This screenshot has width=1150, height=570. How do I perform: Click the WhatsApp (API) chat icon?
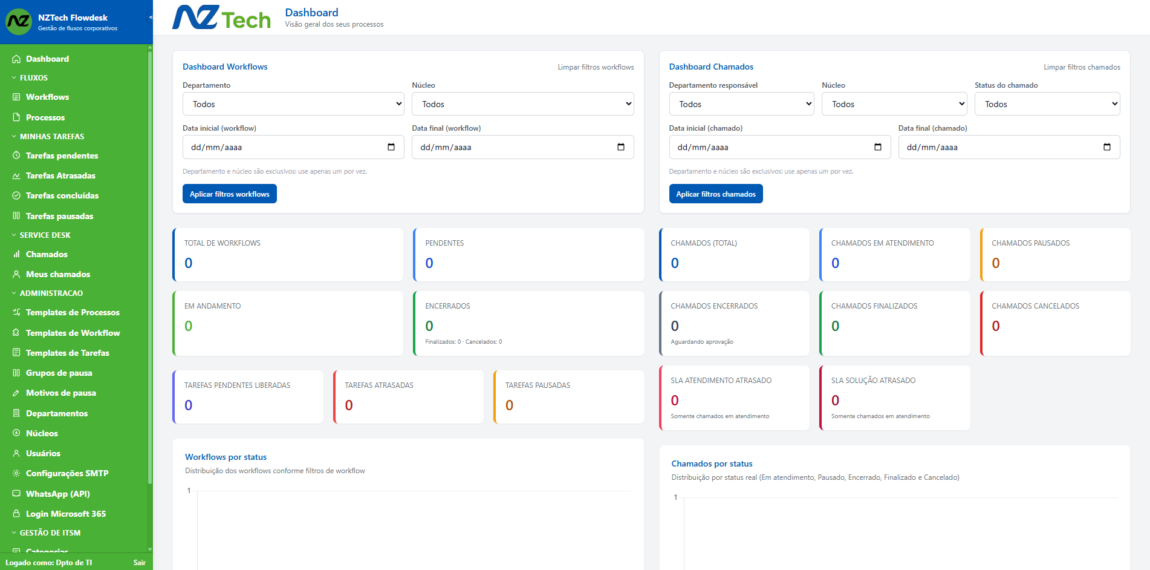coord(16,494)
